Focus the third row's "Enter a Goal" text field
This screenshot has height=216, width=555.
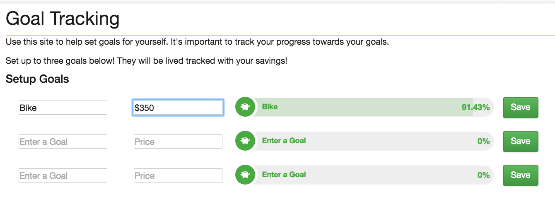[x=63, y=175]
